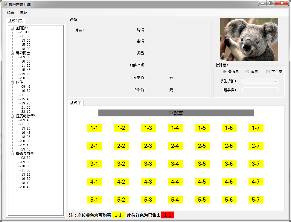The image size is (291, 222).
Task: Switch to the 放映列表 tab
Action: 16,21
